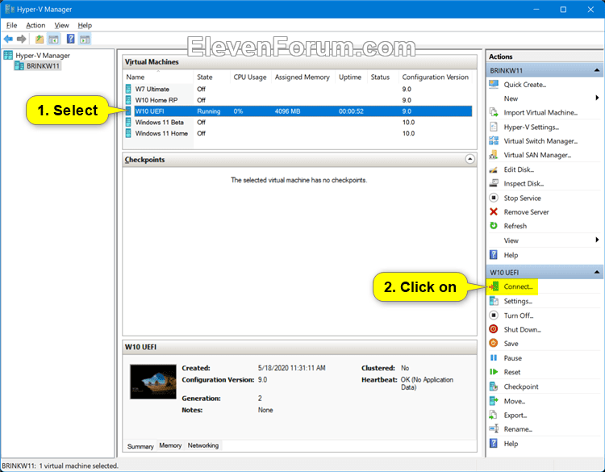Open the File menu
The height and width of the screenshot is (472, 605).
click(12, 26)
